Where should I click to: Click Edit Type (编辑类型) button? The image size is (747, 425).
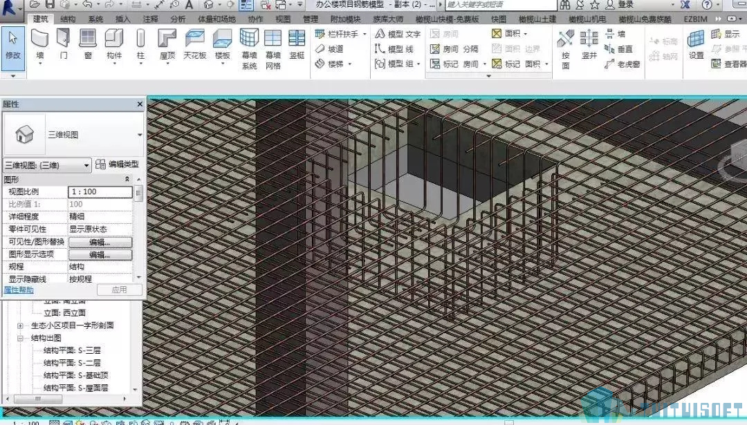tap(117, 164)
